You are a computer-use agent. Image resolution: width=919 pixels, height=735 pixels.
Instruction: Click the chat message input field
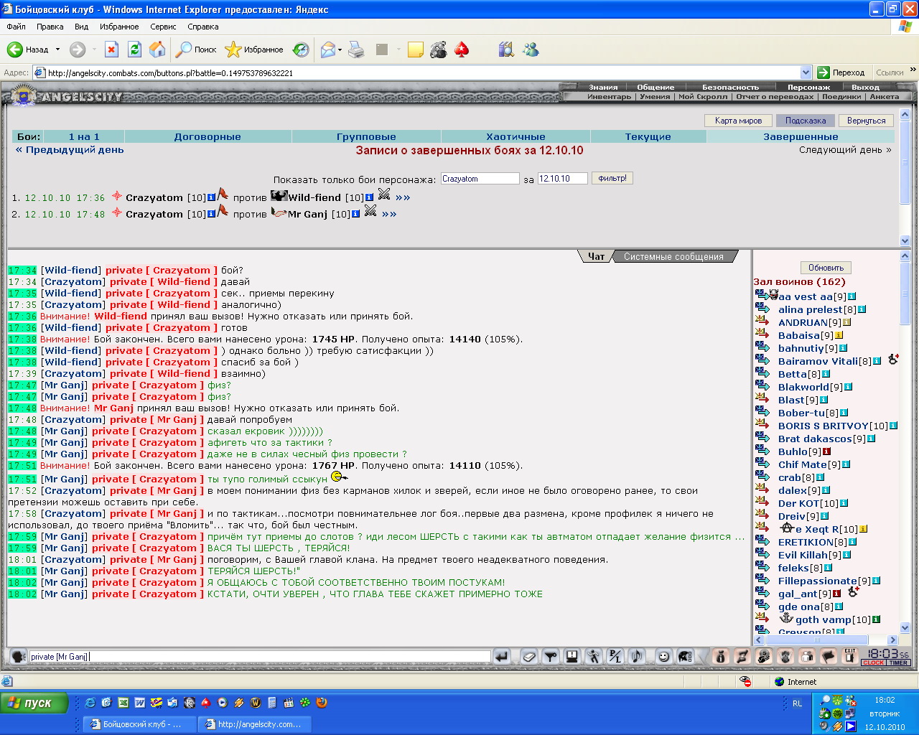(259, 657)
